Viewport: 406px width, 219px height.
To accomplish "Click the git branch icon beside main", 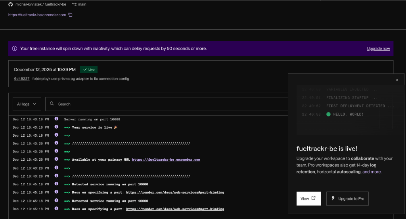I will point(74,4).
